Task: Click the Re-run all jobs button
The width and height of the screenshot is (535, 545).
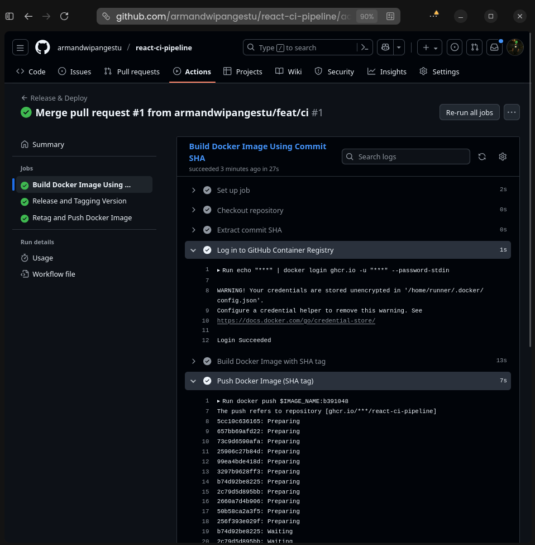Action: coord(469,112)
